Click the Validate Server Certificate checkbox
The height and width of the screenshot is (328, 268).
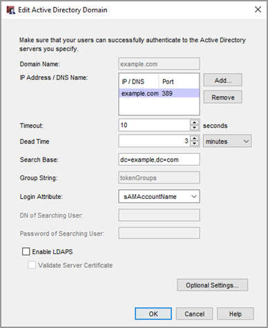point(32,265)
